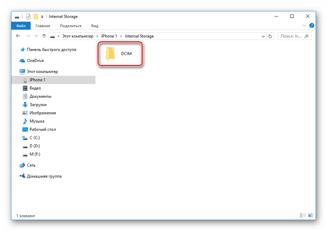This screenshot has width=327, height=231.
Task: Go forward with the right arrow
Action: click(x=28, y=36)
